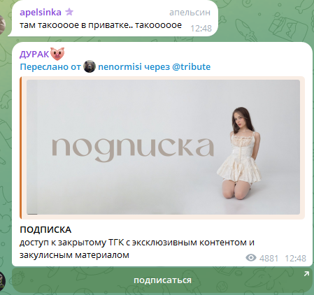Open the @tribute bot link

[191, 67]
